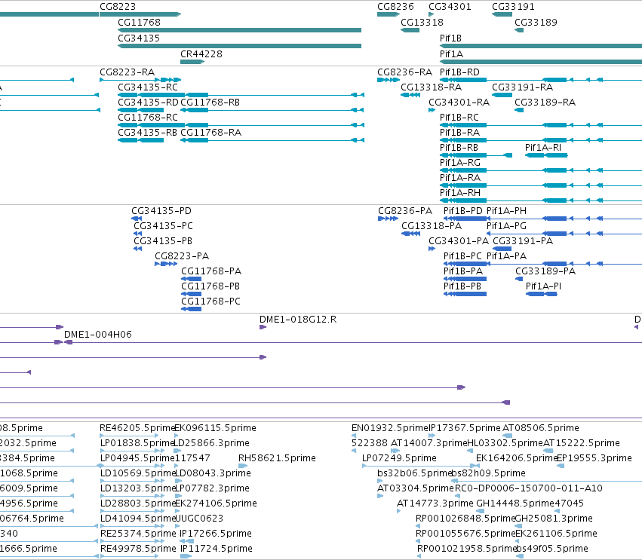
Task: Select the DME1-004H06 clone label
Action: coord(98,335)
